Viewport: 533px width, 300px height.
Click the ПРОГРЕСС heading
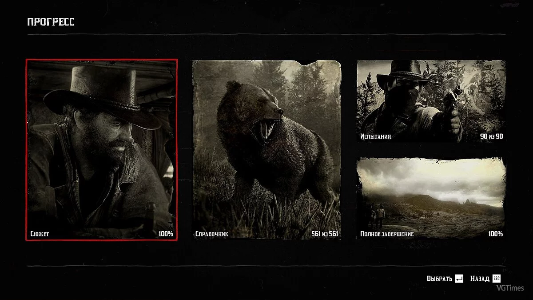tap(51, 22)
